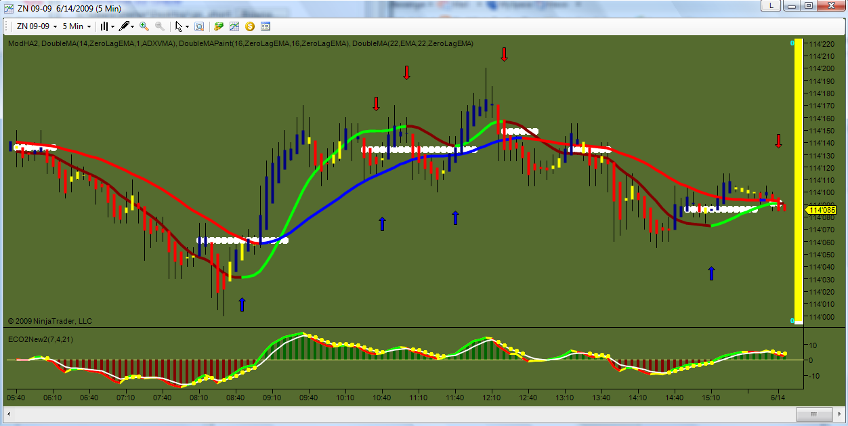The width and height of the screenshot is (848, 426).
Task: Click the 05:40 time axis label
Action: click(16, 398)
